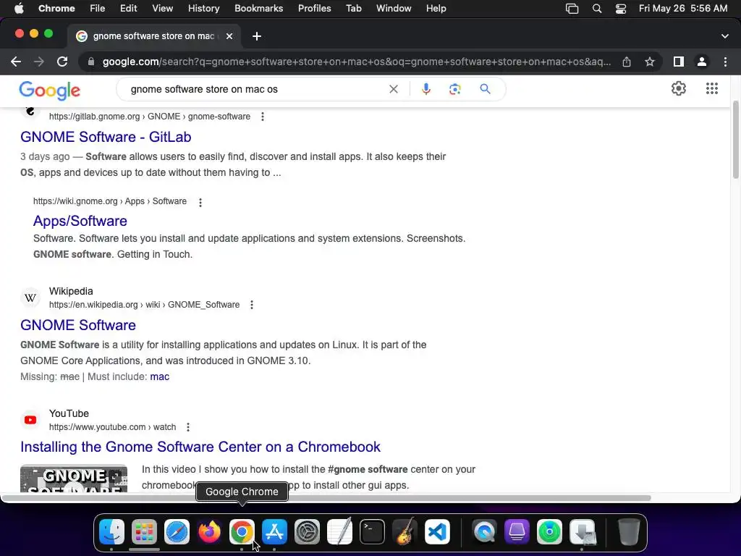
Task: Open Trash from the dock
Action: point(629,532)
